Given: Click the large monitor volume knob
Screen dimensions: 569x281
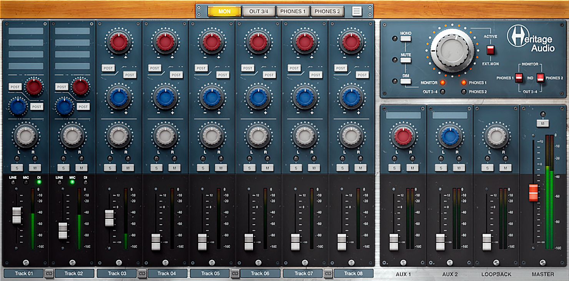Looking at the screenshot, I should click(x=452, y=50).
